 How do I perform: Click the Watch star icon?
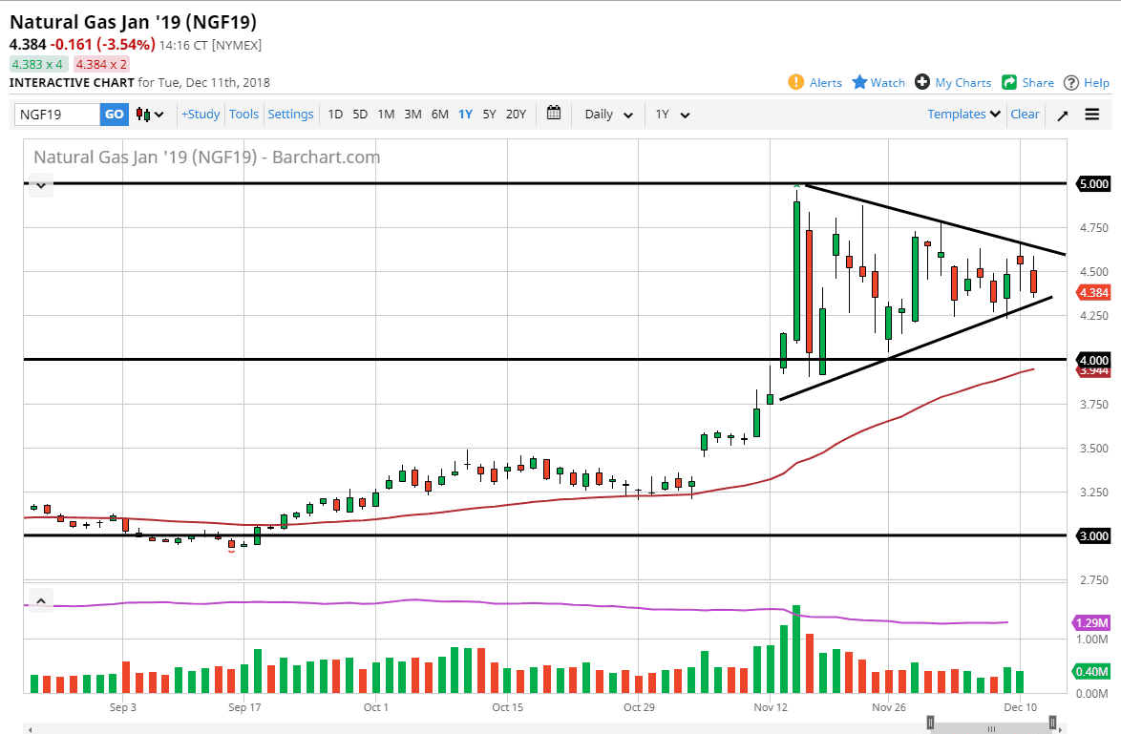(859, 82)
